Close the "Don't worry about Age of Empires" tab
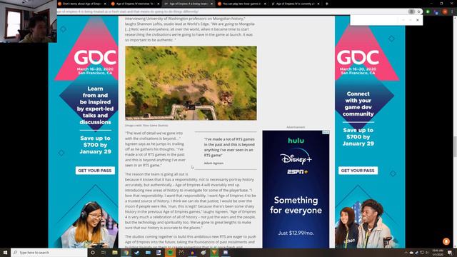 coord(105,4)
